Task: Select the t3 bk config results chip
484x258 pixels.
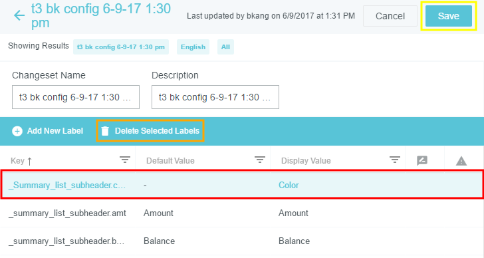Action: [121, 47]
